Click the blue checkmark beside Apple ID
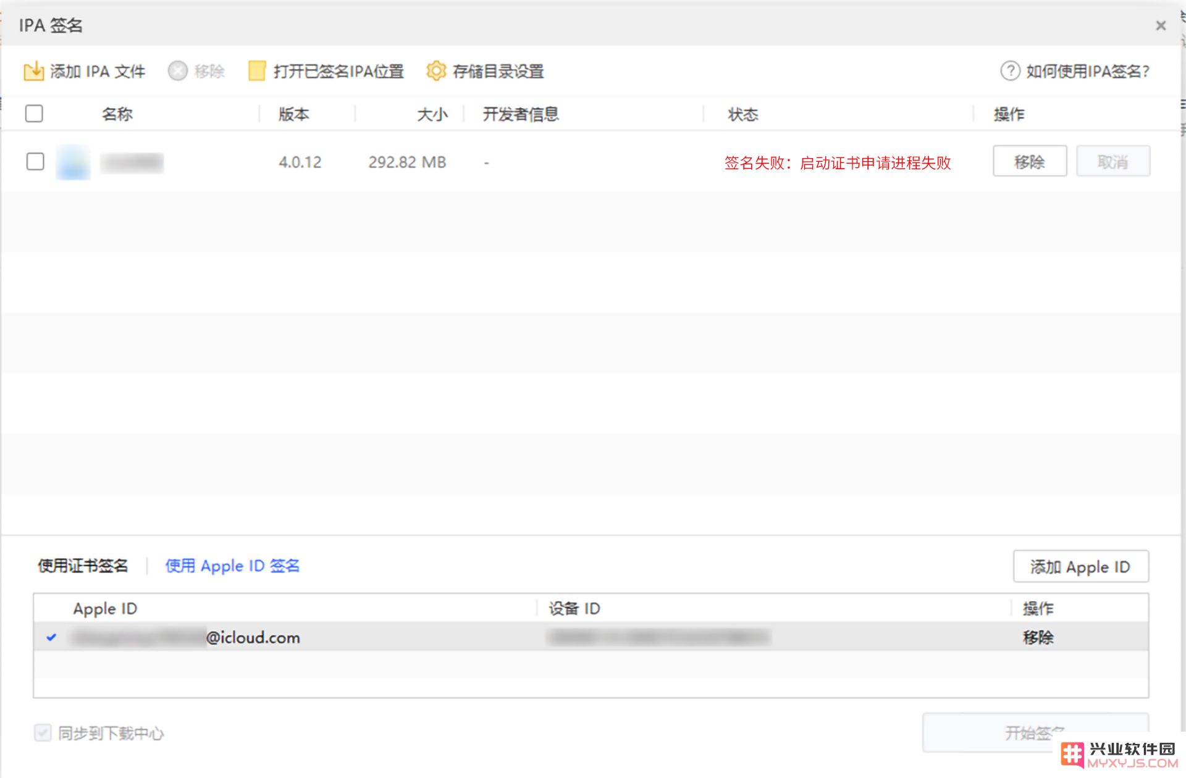 pos(51,637)
